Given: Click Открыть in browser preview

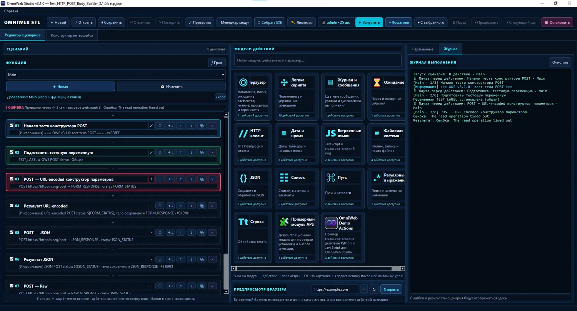Looking at the screenshot, I should pyautogui.click(x=391, y=289).
